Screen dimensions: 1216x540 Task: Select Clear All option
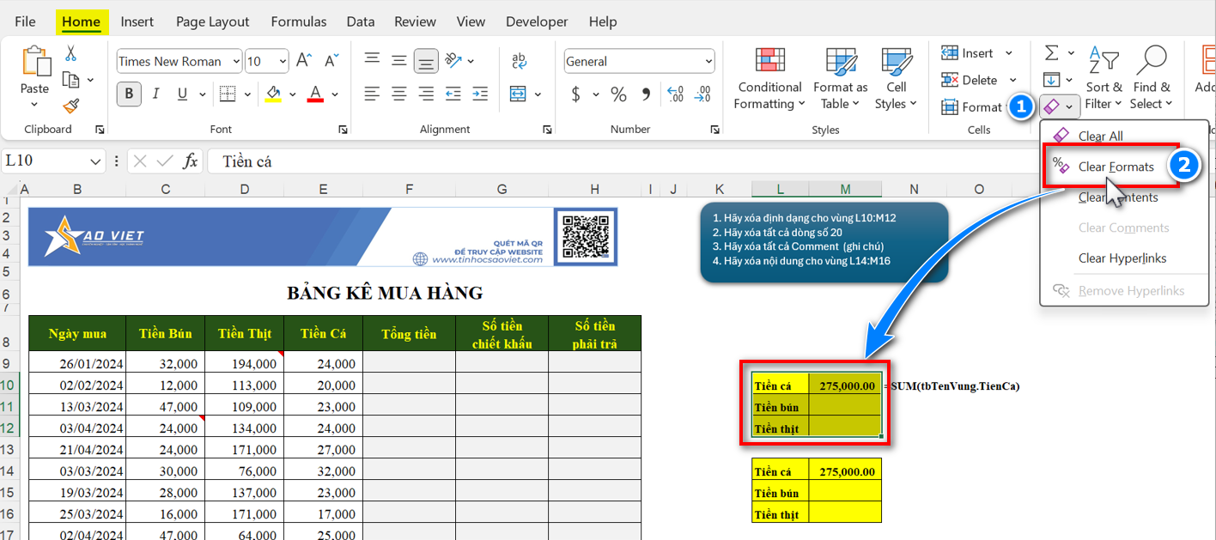pyautogui.click(x=1100, y=136)
